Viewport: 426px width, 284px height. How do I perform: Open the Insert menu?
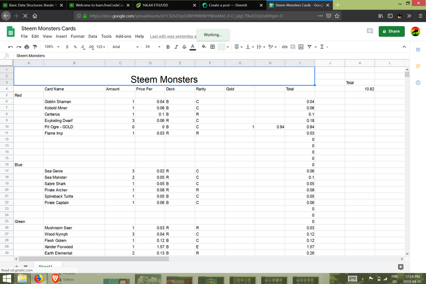62,36
